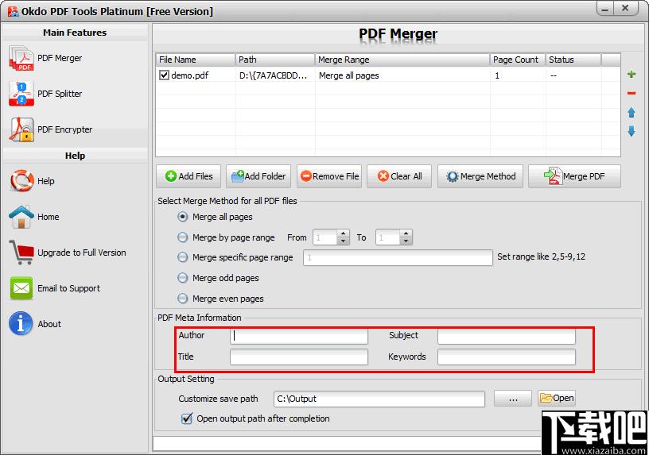
Task: Decrease the From page value
Action: [x=343, y=241]
